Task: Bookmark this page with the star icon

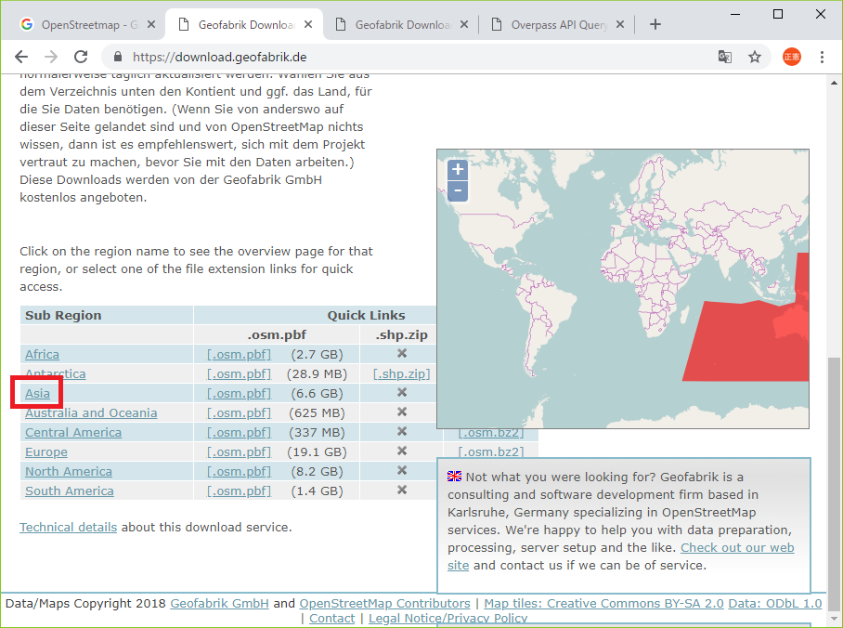Action: [x=755, y=57]
